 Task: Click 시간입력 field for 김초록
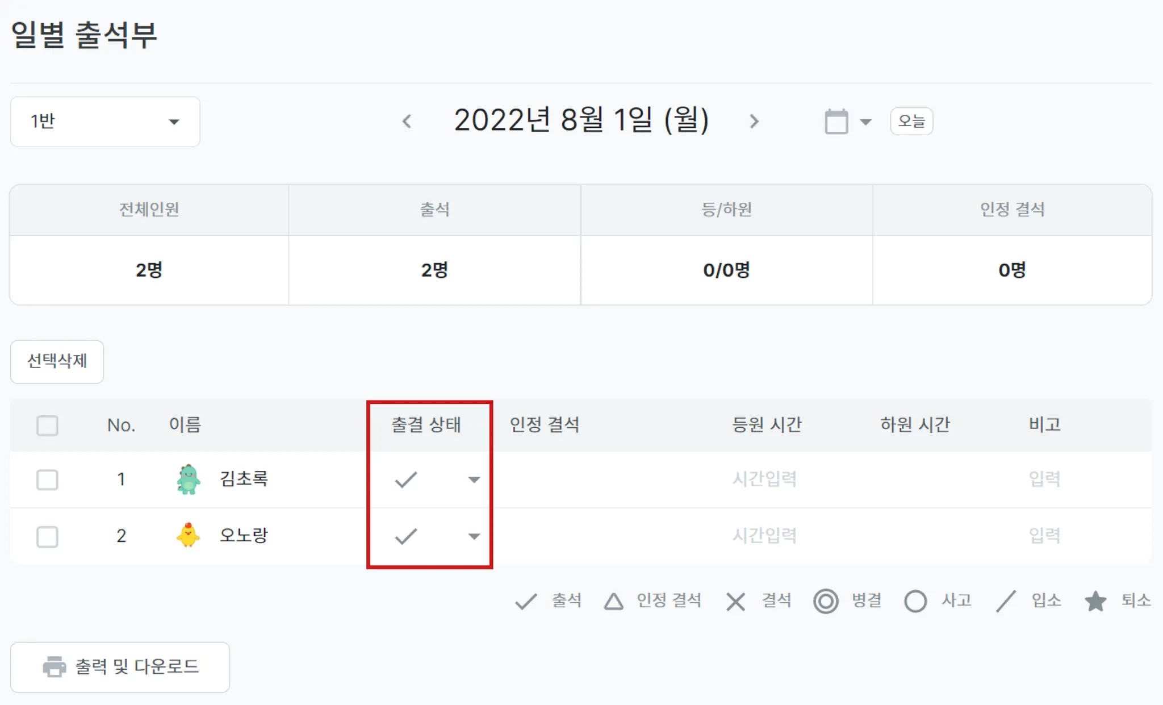pos(764,479)
